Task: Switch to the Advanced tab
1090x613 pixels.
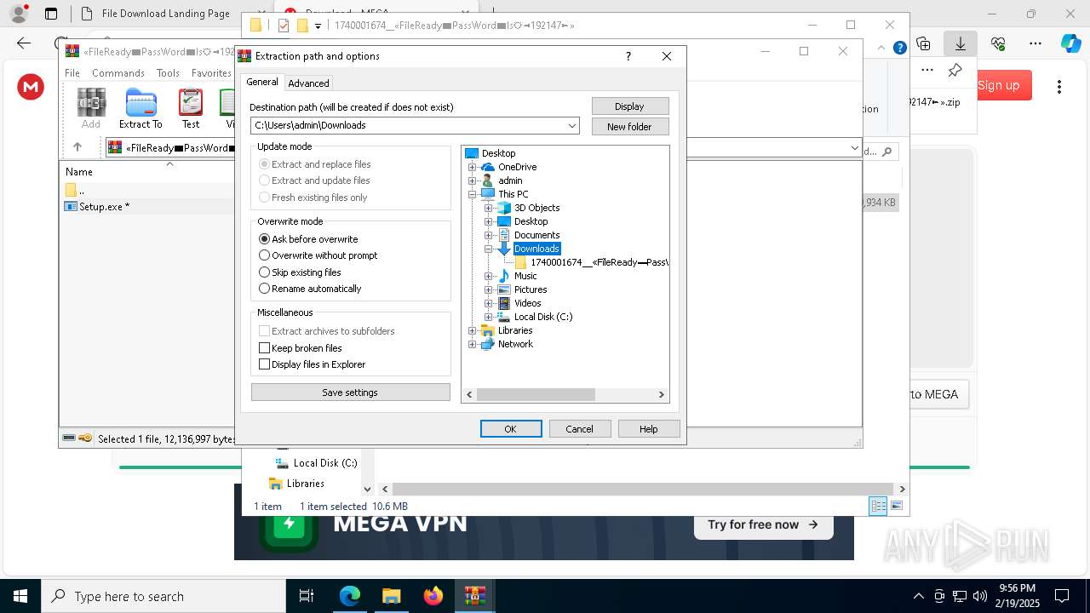Action: [x=308, y=83]
